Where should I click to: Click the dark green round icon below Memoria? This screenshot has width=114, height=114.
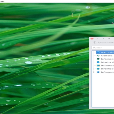point(98,59)
